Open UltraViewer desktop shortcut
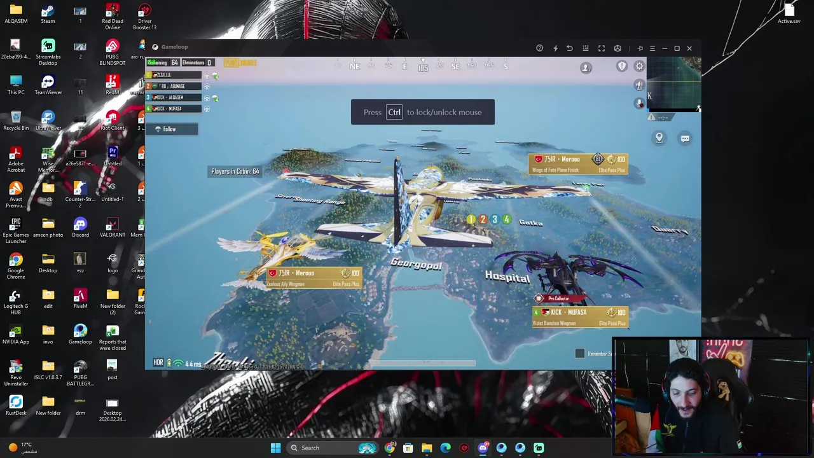814x458 pixels. [48, 121]
